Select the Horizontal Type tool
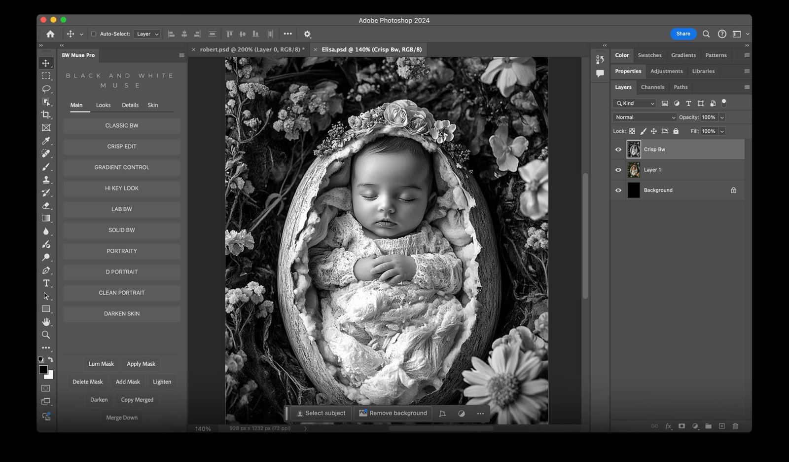This screenshot has height=462, width=789. point(46,283)
